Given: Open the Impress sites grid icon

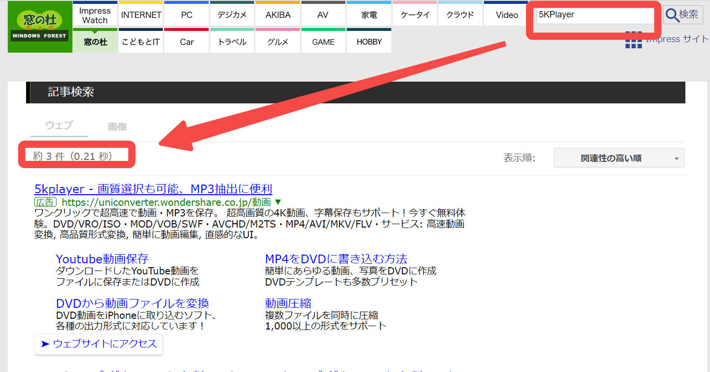Looking at the screenshot, I should coord(633,40).
